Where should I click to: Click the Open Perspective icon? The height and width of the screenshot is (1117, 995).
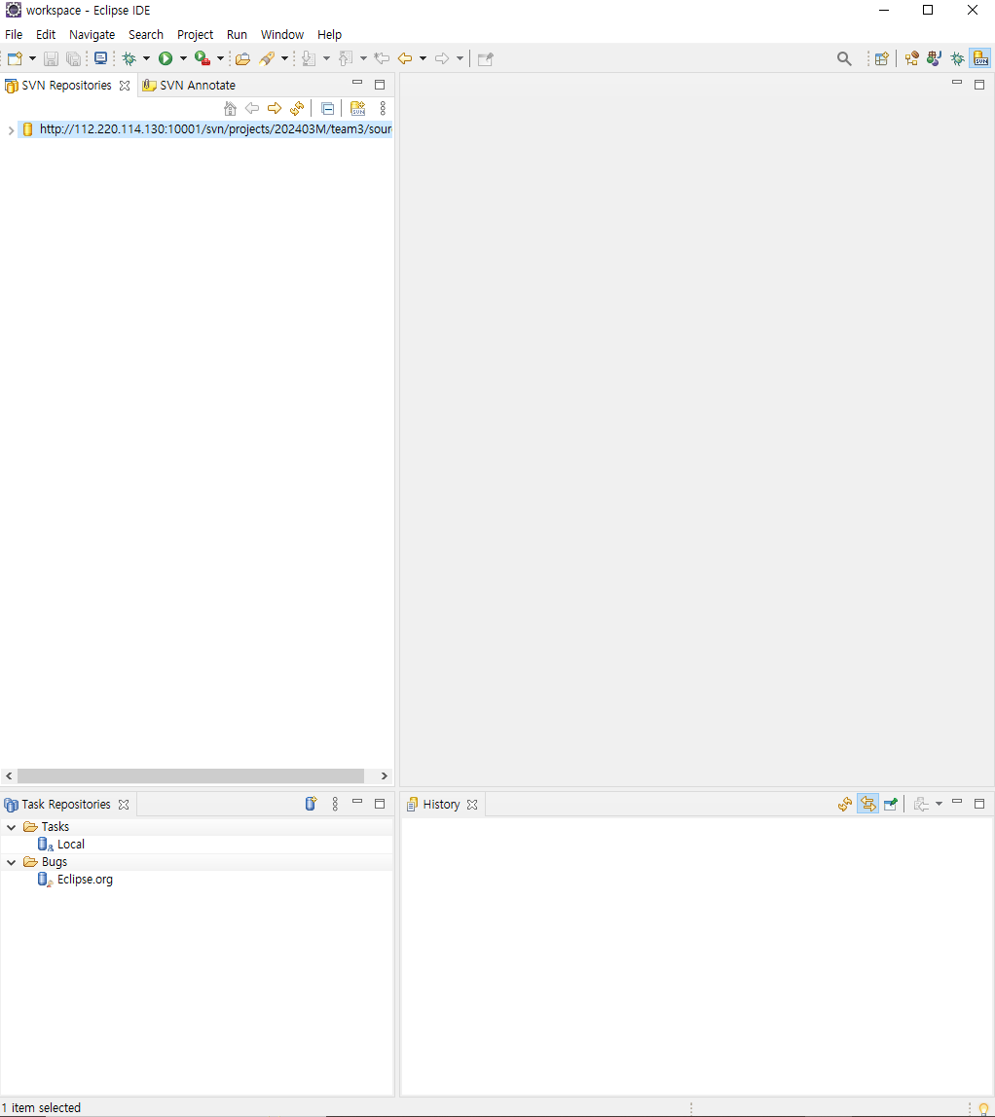click(882, 59)
